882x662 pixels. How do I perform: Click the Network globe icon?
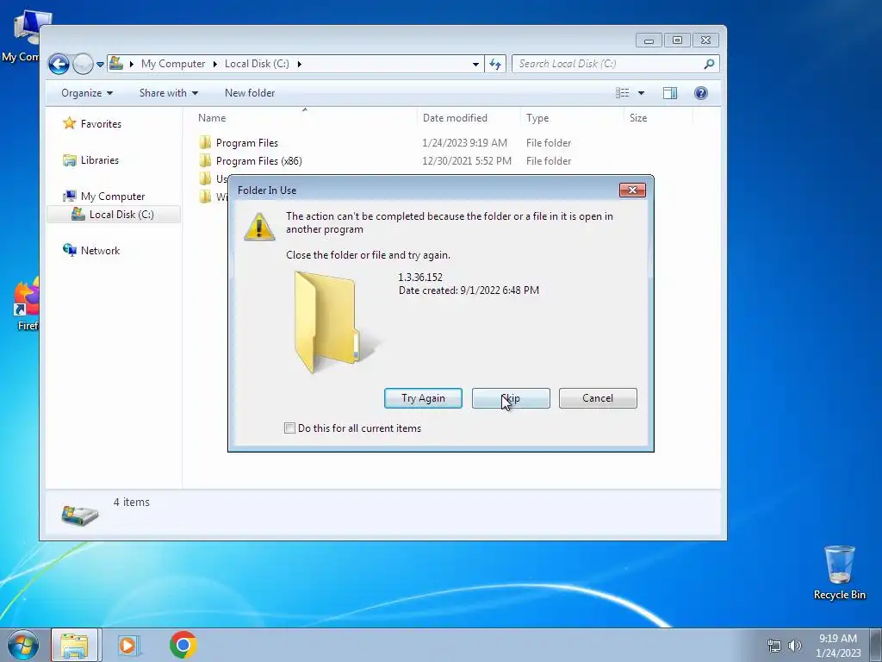pos(69,250)
